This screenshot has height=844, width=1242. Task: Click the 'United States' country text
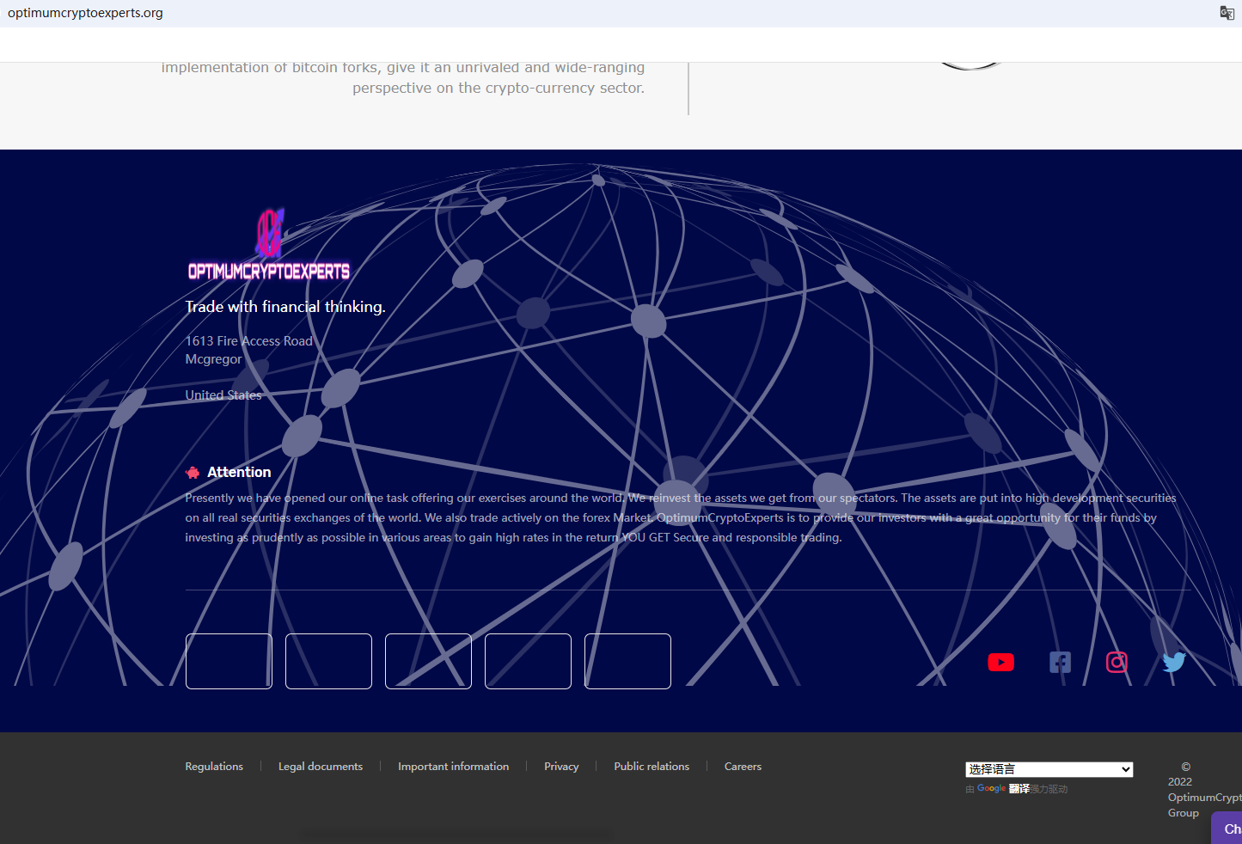click(223, 395)
